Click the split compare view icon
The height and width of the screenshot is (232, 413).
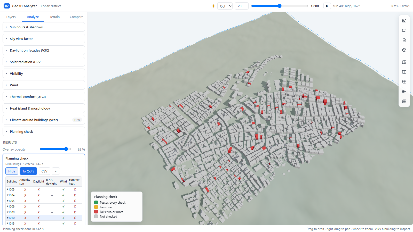tap(404, 62)
